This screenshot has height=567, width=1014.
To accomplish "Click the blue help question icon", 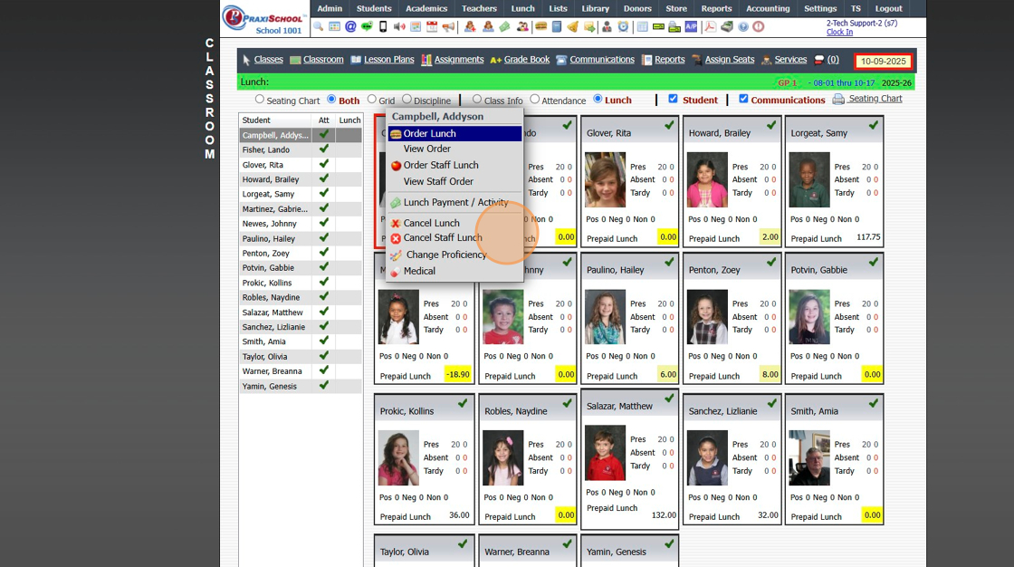I will tap(743, 26).
